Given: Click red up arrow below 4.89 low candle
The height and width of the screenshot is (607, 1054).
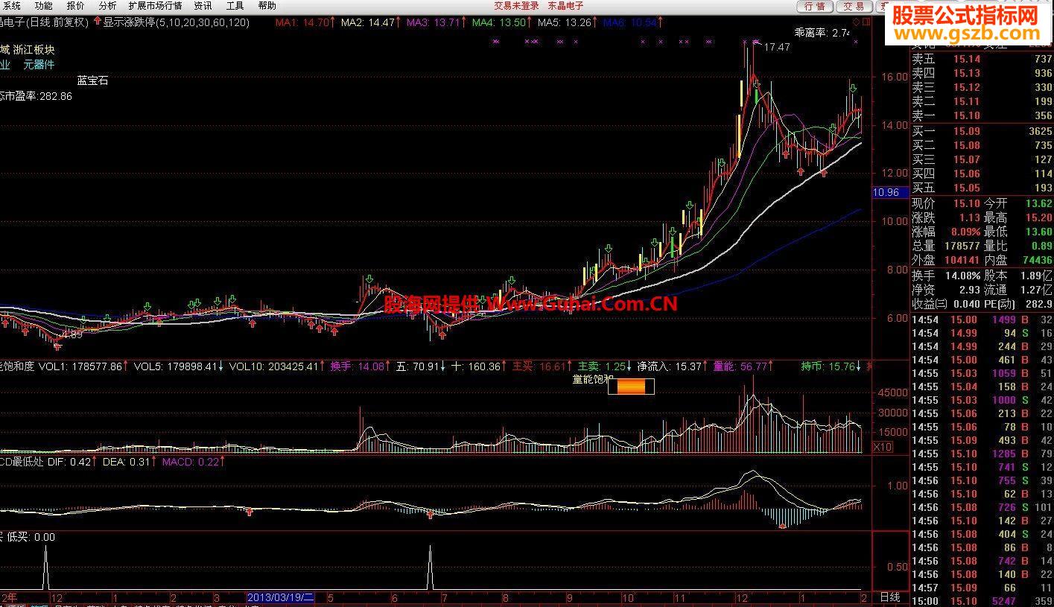Looking at the screenshot, I should (57, 345).
